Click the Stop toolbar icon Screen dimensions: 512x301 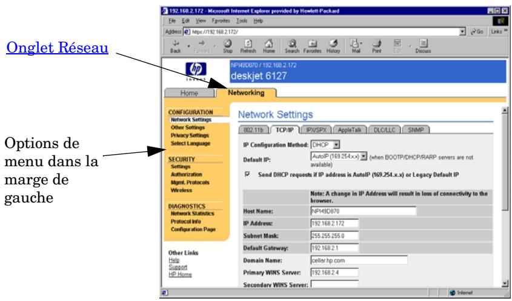pos(228,47)
